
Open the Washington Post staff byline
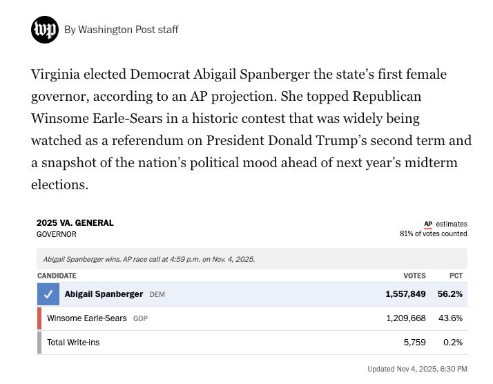[121, 30]
